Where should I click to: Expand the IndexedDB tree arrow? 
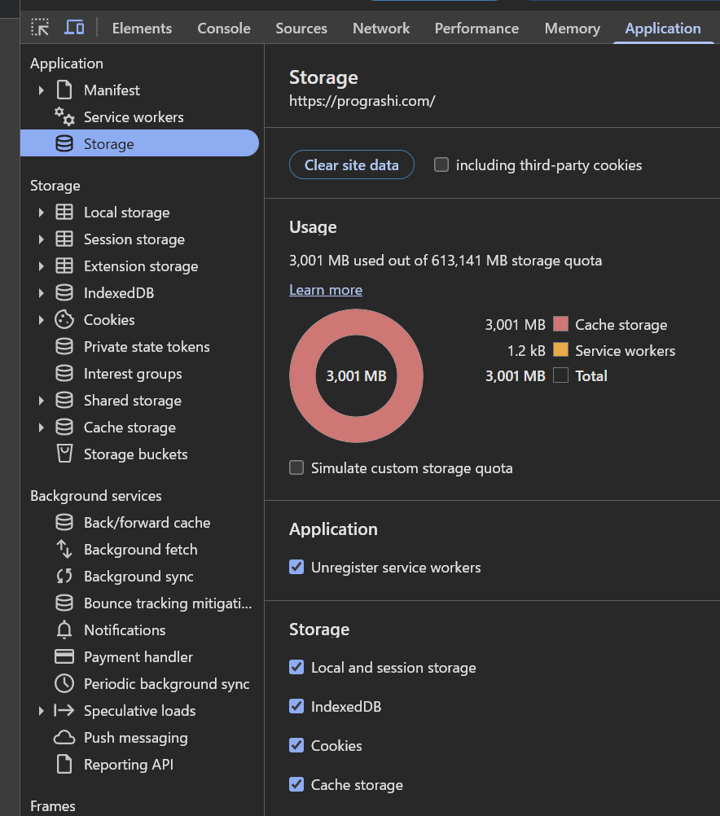pos(41,293)
